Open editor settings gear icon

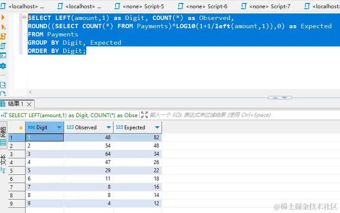3,66
